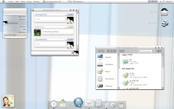Pause playback in the menu bar player
This screenshot has height=109, width=174.
click(x=153, y=1)
